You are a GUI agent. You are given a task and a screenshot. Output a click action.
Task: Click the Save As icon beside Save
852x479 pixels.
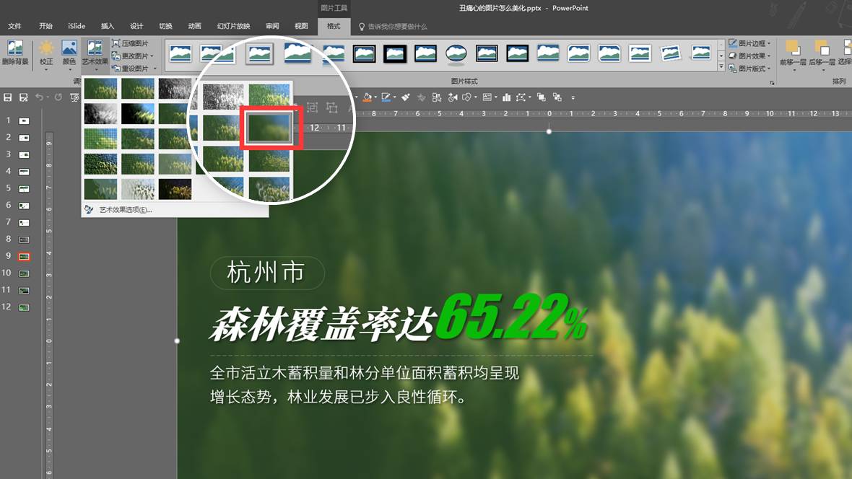[23, 97]
